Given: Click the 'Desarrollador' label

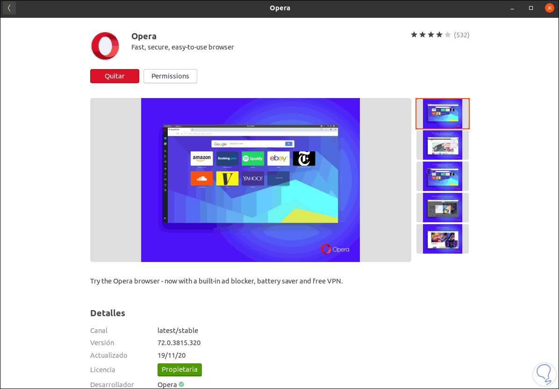Looking at the screenshot, I should [x=112, y=385].
